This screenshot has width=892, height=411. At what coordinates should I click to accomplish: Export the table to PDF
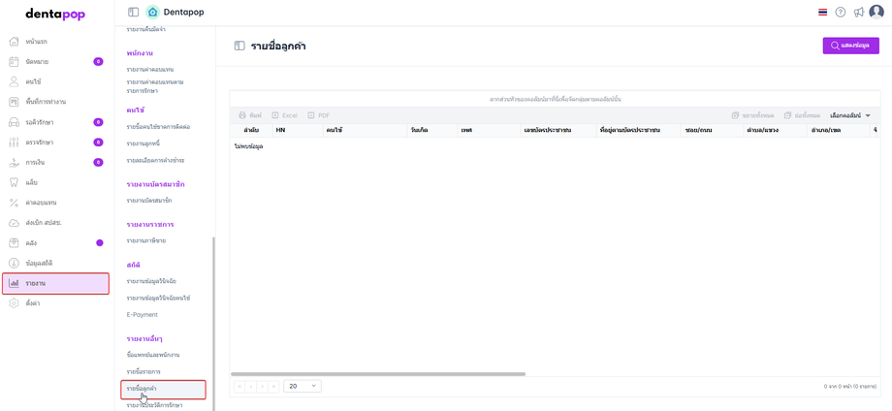319,115
